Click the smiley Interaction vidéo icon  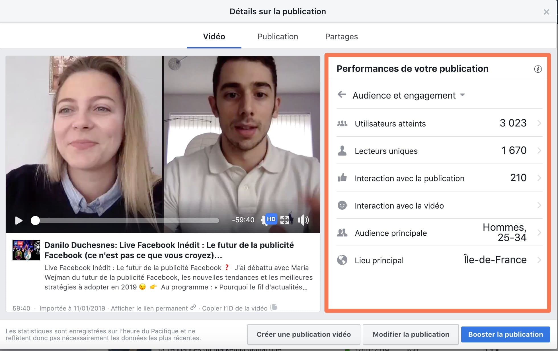pos(342,205)
